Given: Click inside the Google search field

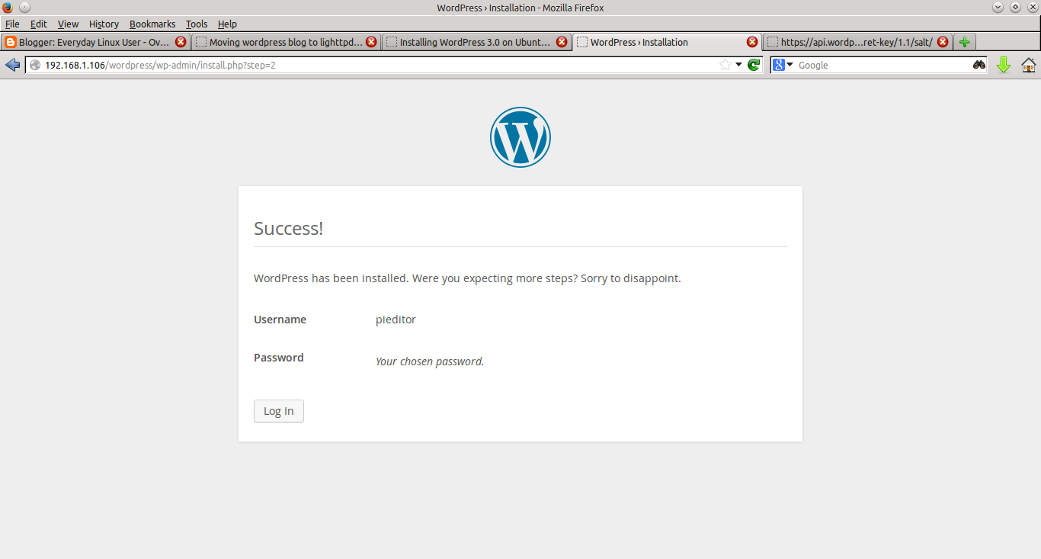Looking at the screenshot, I should pos(876,65).
